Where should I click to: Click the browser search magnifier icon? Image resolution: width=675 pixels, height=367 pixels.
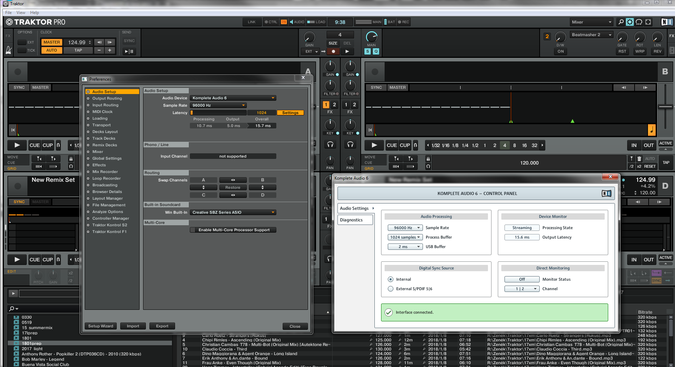12,309
